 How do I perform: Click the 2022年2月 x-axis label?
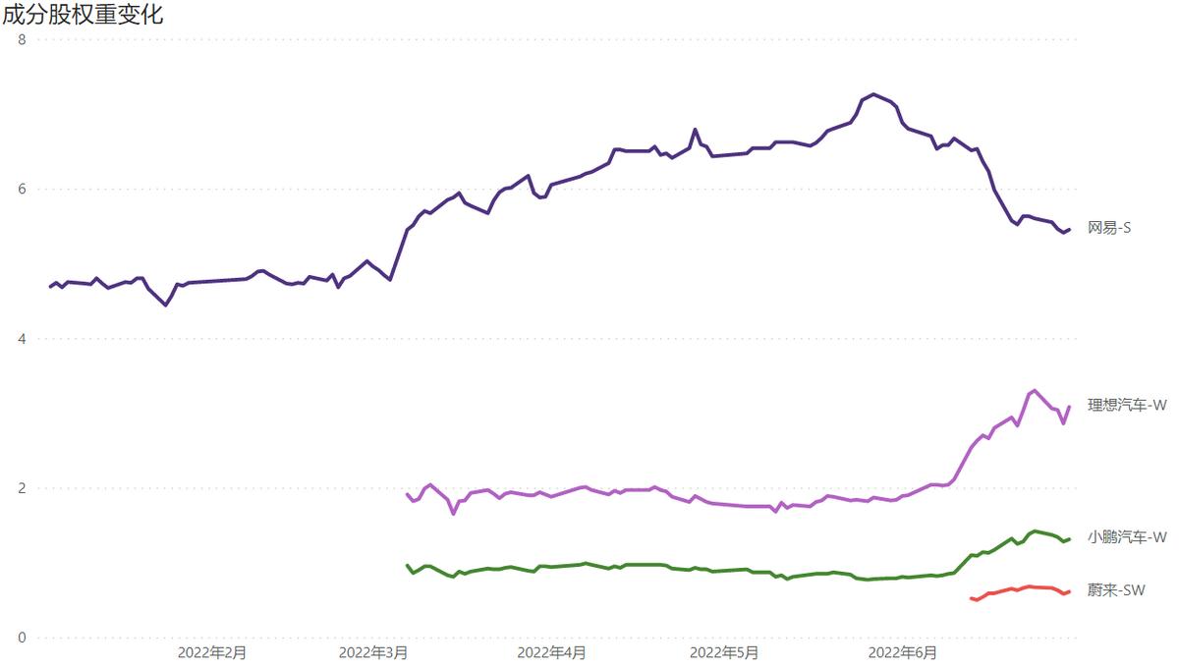pos(212,651)
